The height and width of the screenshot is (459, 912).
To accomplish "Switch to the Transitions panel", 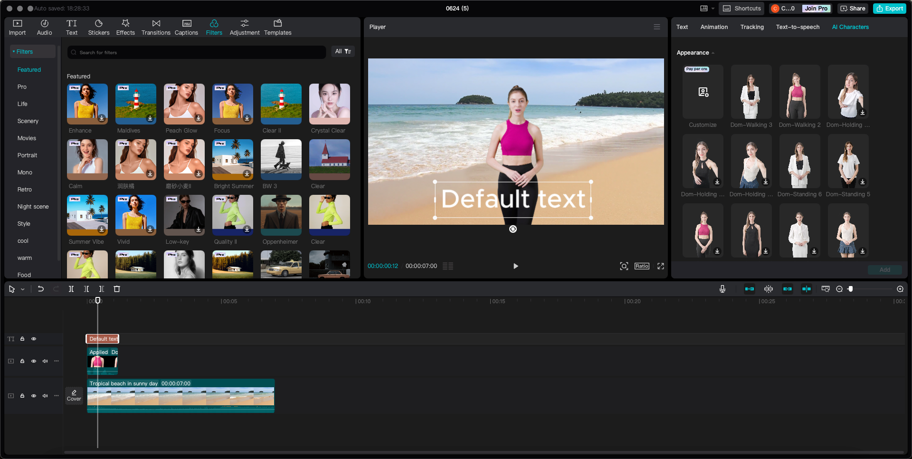I will pos(156,27).
